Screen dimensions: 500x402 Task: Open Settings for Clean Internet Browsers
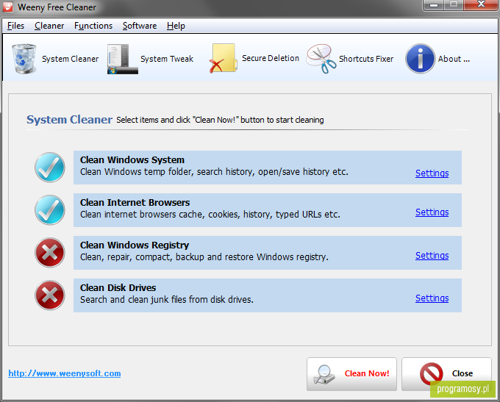tap(432, 212)
